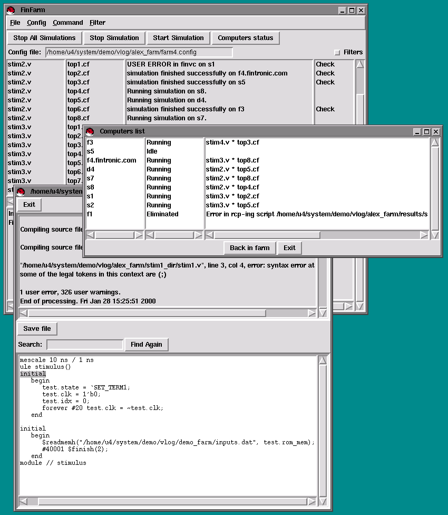Viewport: 448px width, 515px height.
Task: Click the Back in farm button
Action: pos(249,248)
